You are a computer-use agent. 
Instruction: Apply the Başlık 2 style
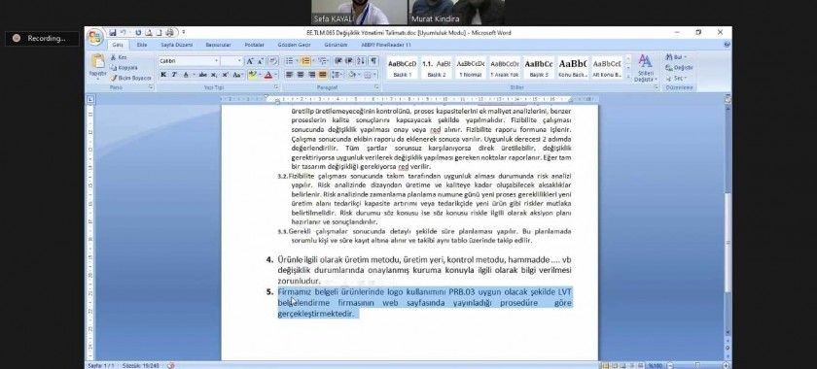coord(436,68)
